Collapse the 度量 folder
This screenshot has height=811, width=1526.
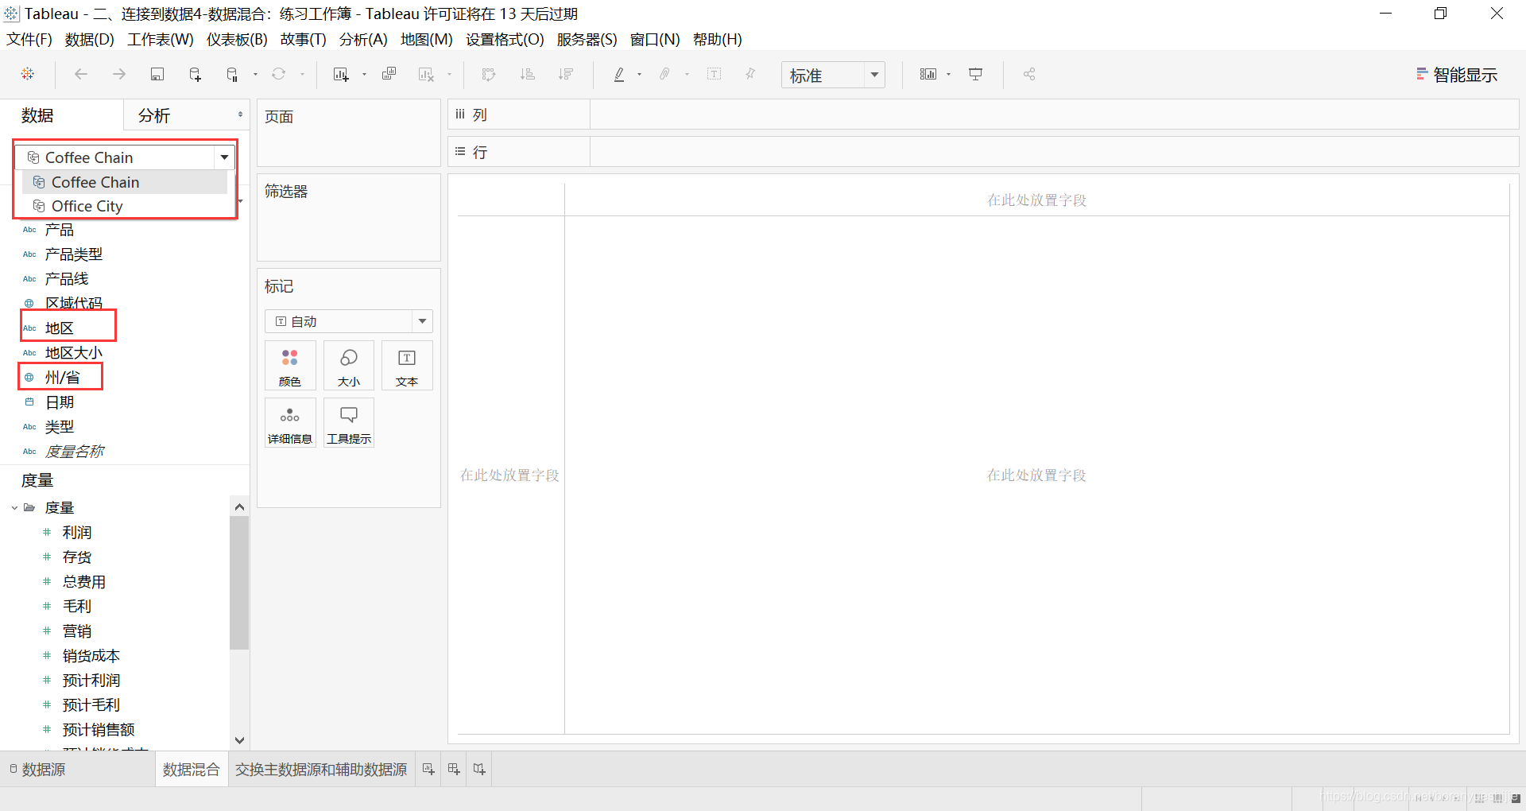(14, 507)
